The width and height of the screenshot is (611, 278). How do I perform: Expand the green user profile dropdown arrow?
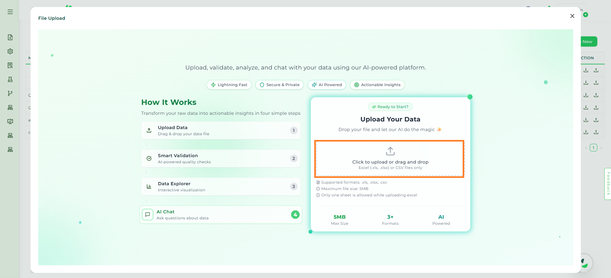pos(586,15)
